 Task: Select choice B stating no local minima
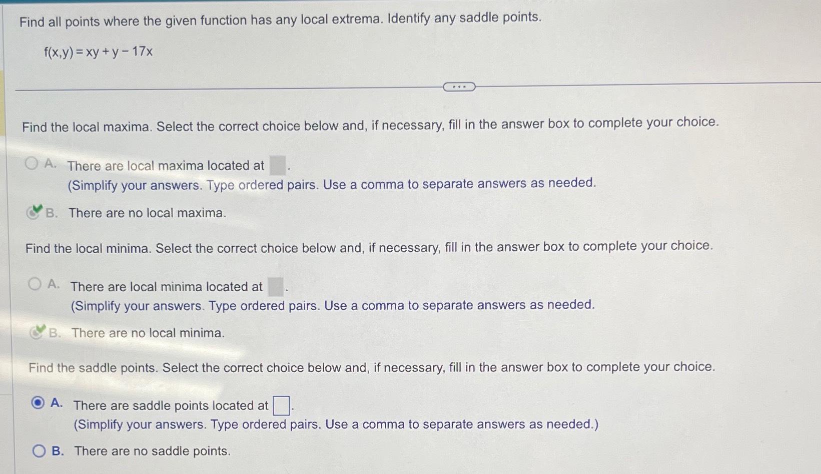point(37,331)
